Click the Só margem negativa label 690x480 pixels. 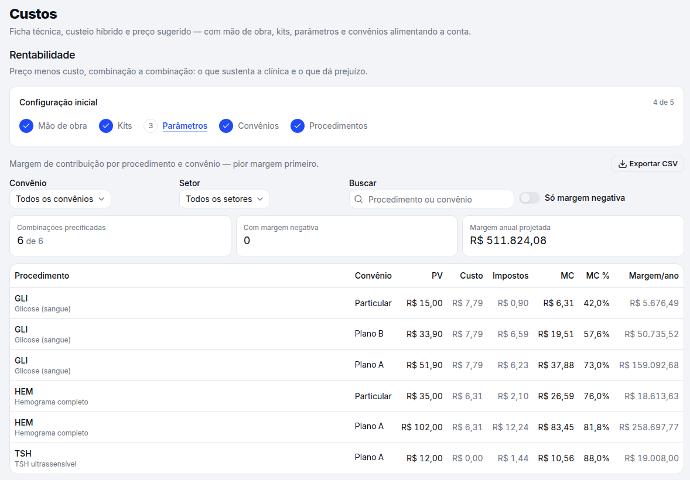(585, 198)
